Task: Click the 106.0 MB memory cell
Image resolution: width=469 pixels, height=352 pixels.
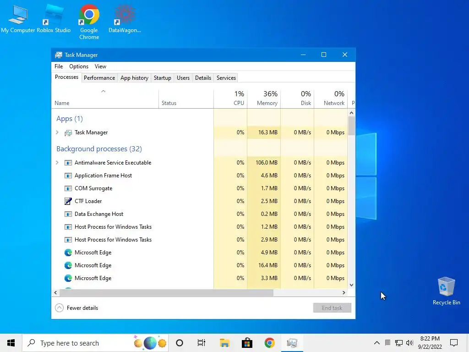Action: (x=264, y=163)
